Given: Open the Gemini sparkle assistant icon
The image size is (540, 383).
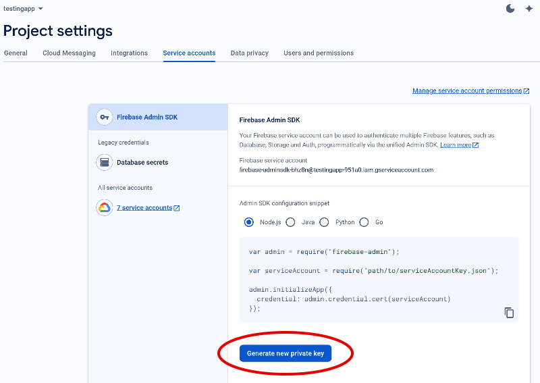Looking at the screenshot, I should coord(529,9).
